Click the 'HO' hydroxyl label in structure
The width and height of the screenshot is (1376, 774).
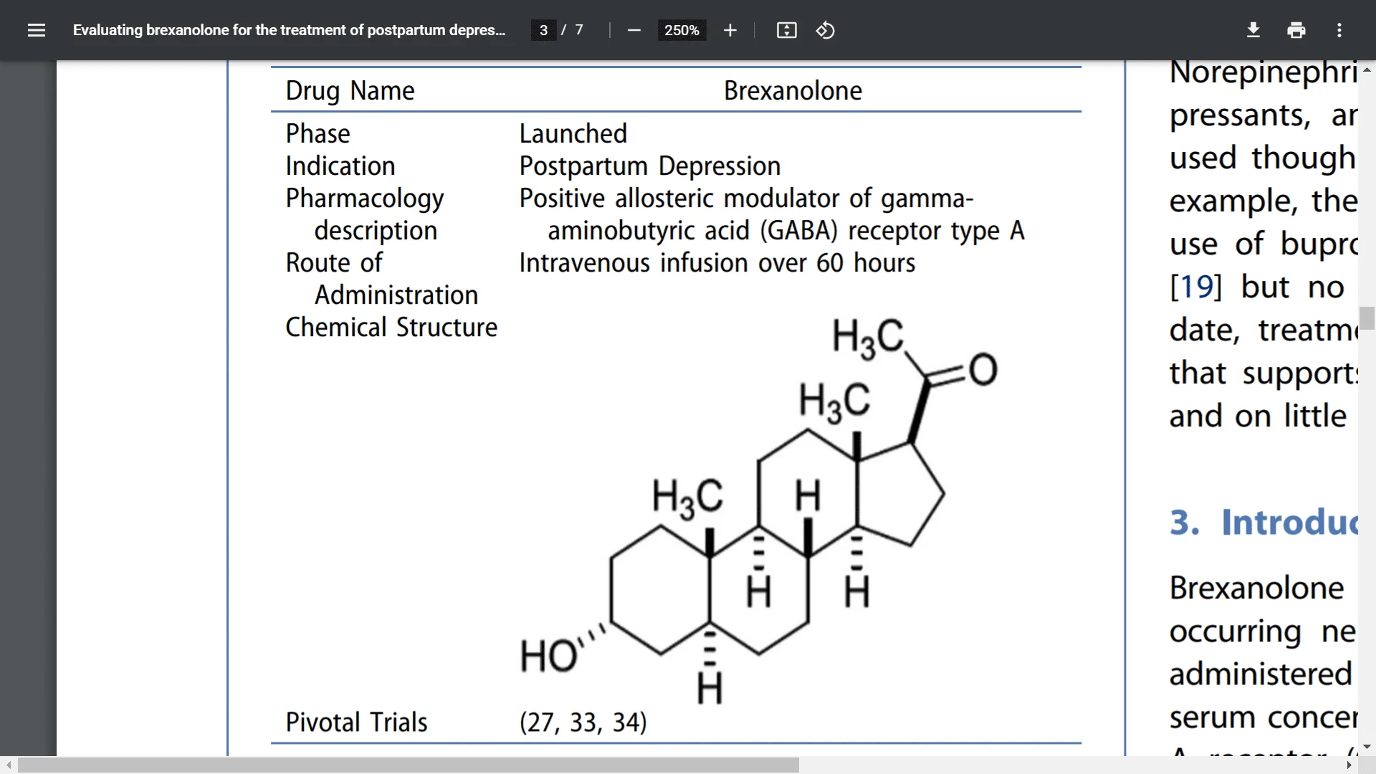coord(549,656)
